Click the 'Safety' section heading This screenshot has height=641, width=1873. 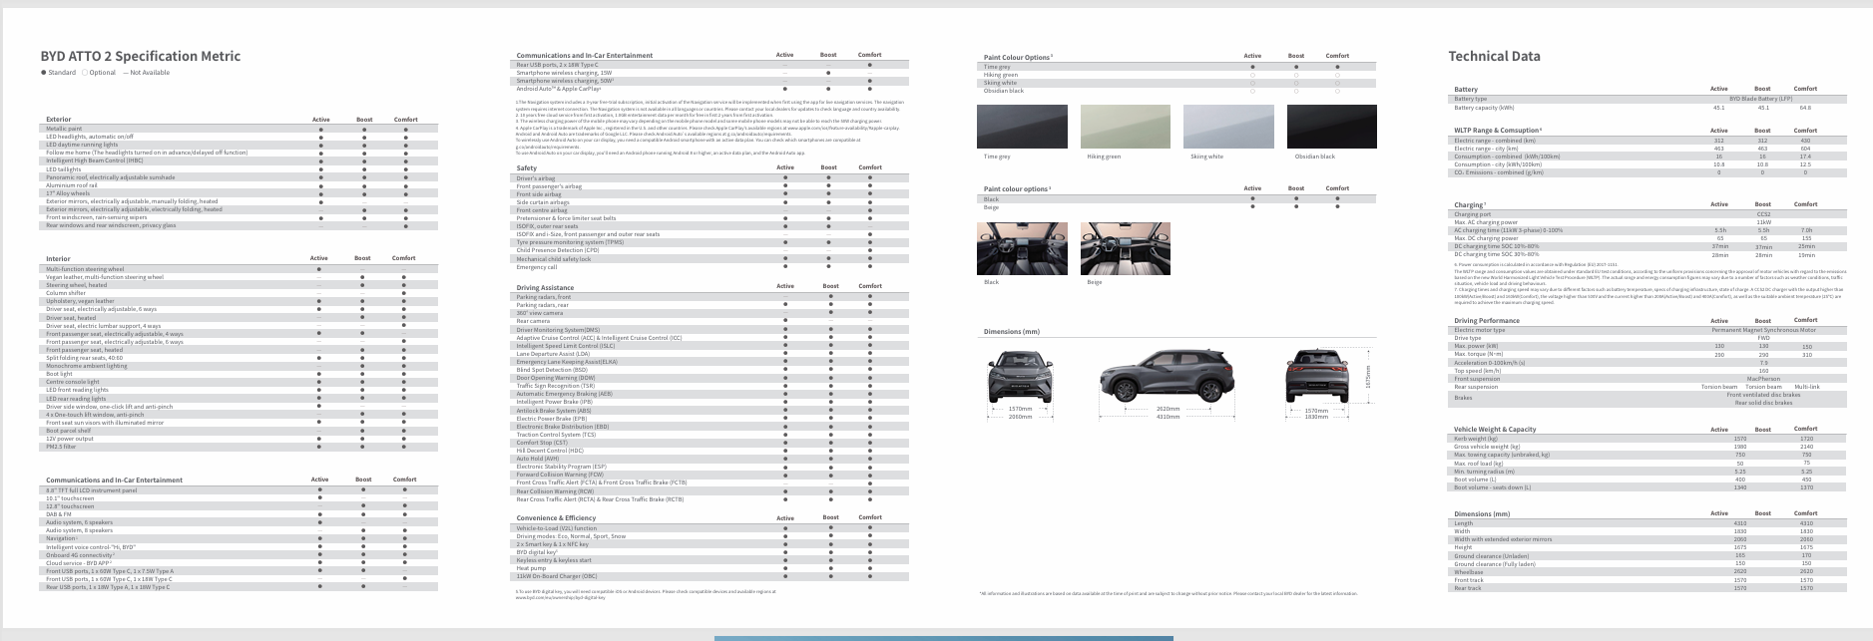click(x=526, y=167)
